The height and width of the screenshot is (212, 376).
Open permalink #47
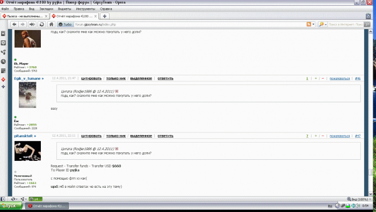(x=358, y=136)
